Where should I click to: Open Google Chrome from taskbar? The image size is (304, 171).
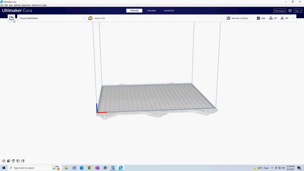click(x=90, y=168)
